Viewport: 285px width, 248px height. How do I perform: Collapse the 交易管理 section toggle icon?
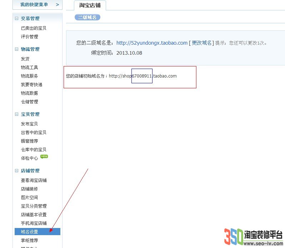pyautogui.click(x=16, y=18)
